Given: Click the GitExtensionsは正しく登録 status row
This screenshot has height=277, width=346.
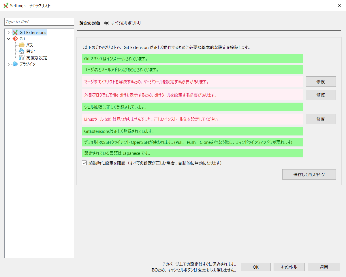Looking at the screenshot, I should (193, 131).
